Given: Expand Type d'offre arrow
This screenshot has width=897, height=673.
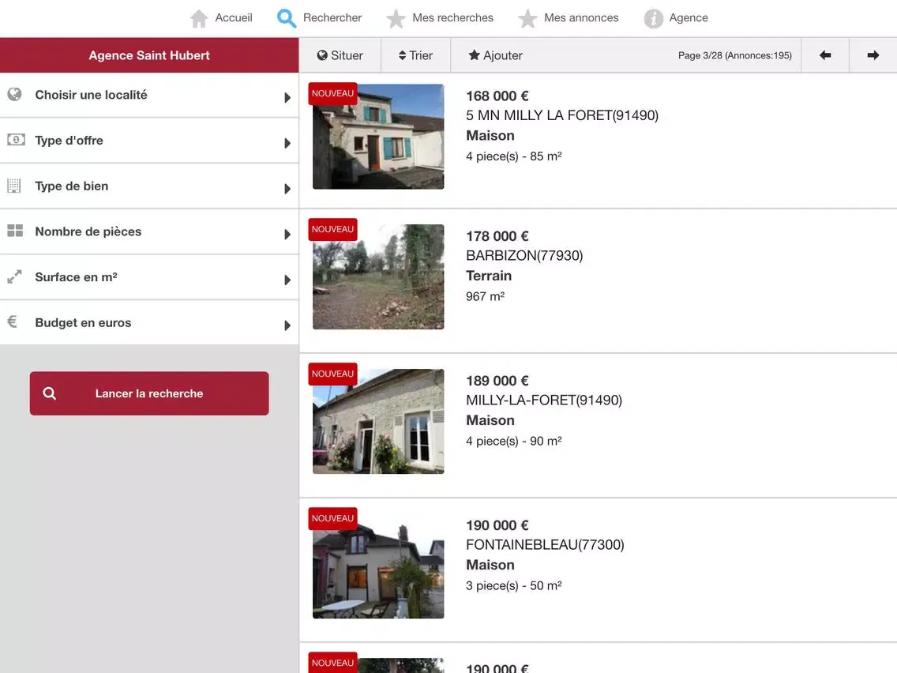Looking at the screenshot, I should pyautogui.click(x=287, y=143).
